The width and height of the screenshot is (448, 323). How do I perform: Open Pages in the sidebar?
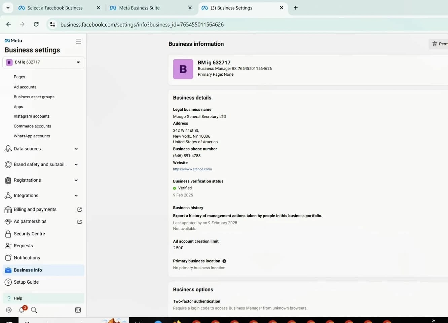point(20,77)
